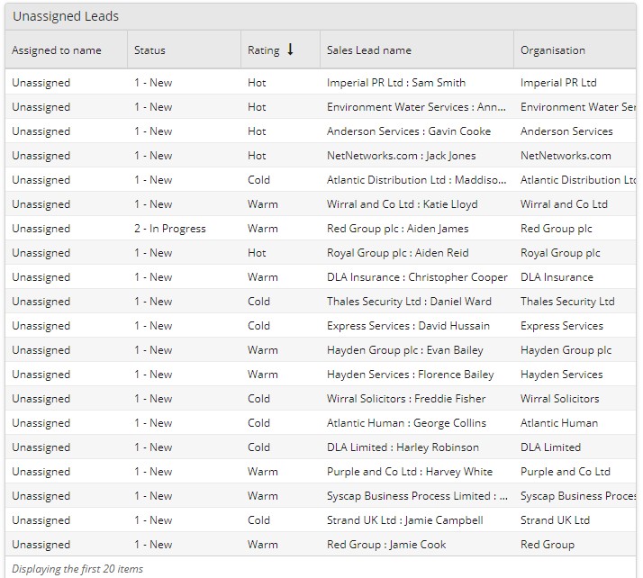The width and height of the screenshot is (643, 578).
Task: Click Organisation cell 'DLA Limited'
Action: pyautogui.click(x=551, y=447)
